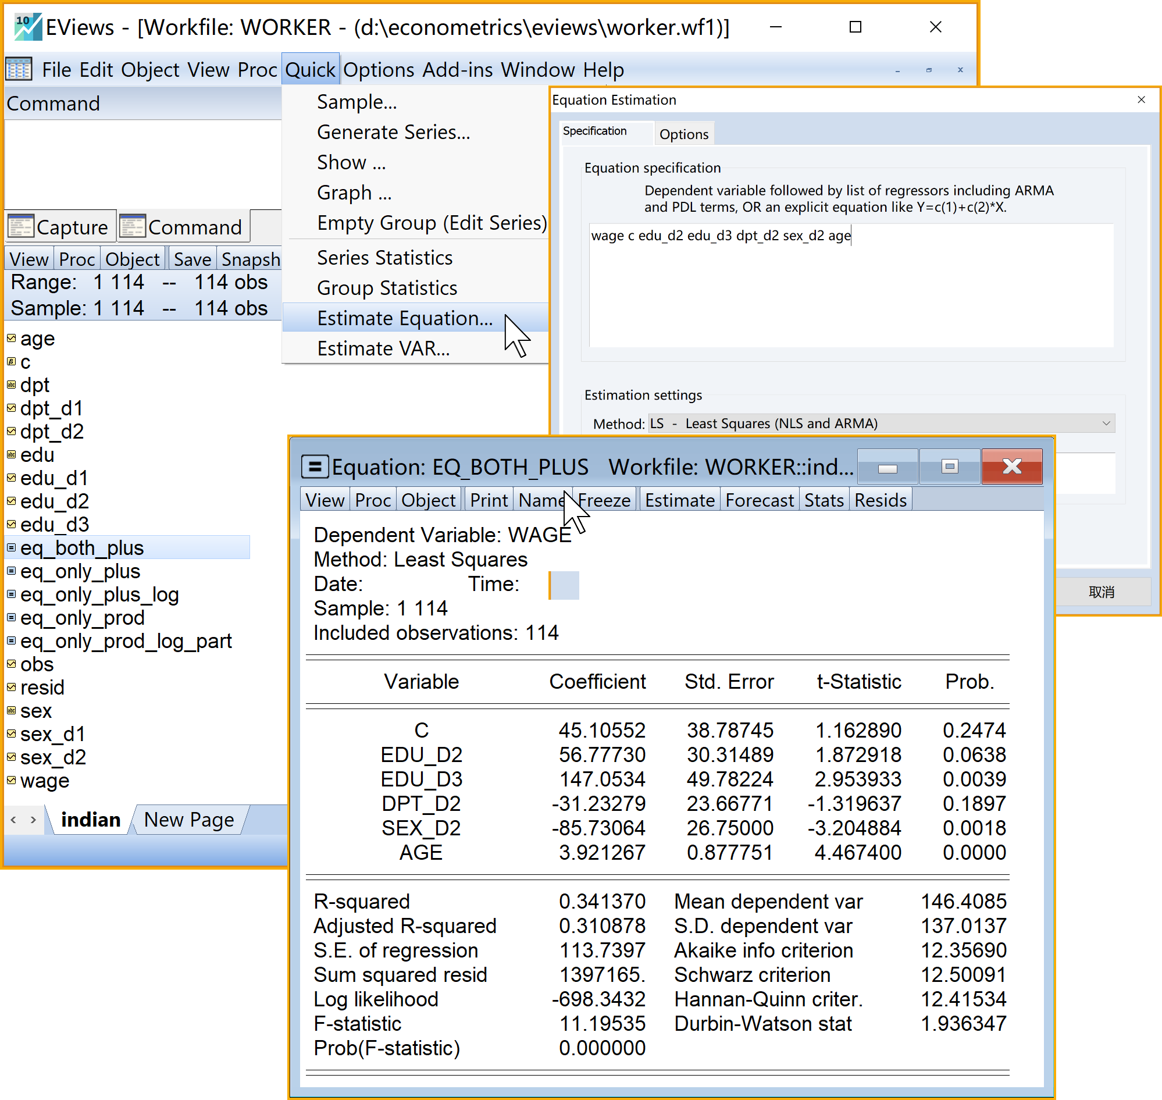1162x1100 pixels.
Task: Choose Estimate VAR... from Quick menu
Action: pos(383,348)
